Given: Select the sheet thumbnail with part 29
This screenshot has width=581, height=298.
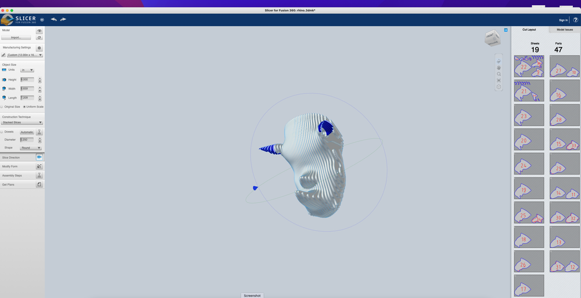Looking at the screenshot, I should tap(565, 164).
